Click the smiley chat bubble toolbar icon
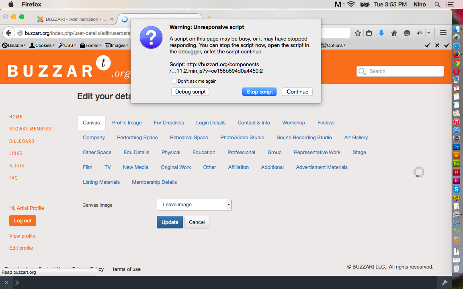This screenshot has width=463, height=289. 407,33
